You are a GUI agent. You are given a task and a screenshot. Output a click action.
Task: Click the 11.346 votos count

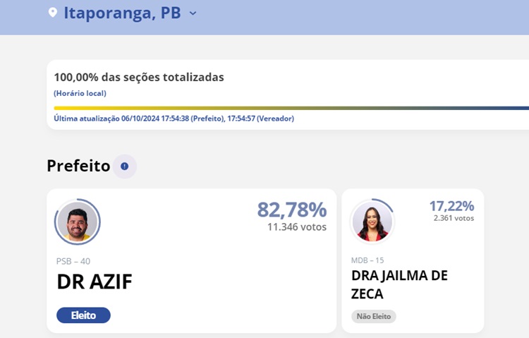(296, 227)
